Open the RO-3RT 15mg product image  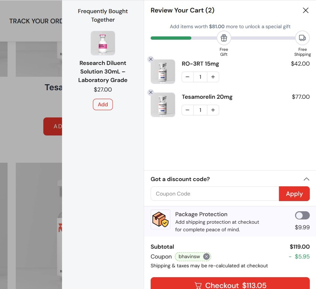(163, 72)
